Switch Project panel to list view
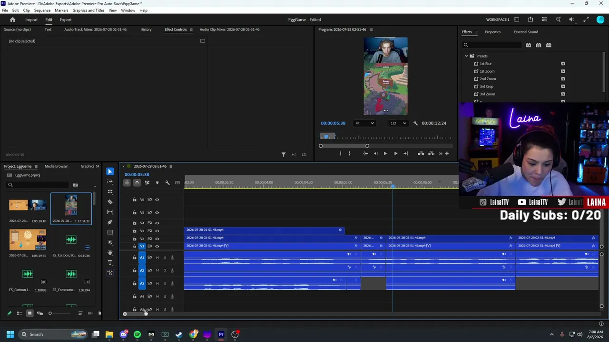 tap(20, 313)
